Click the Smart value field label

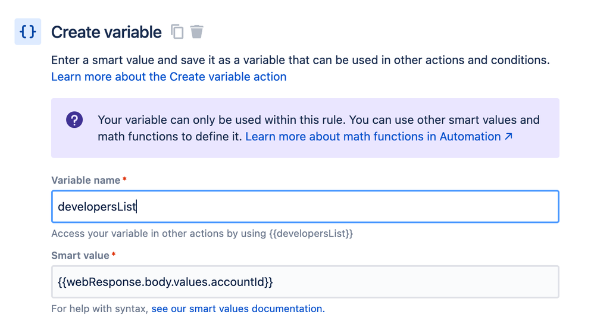[80, 256]
